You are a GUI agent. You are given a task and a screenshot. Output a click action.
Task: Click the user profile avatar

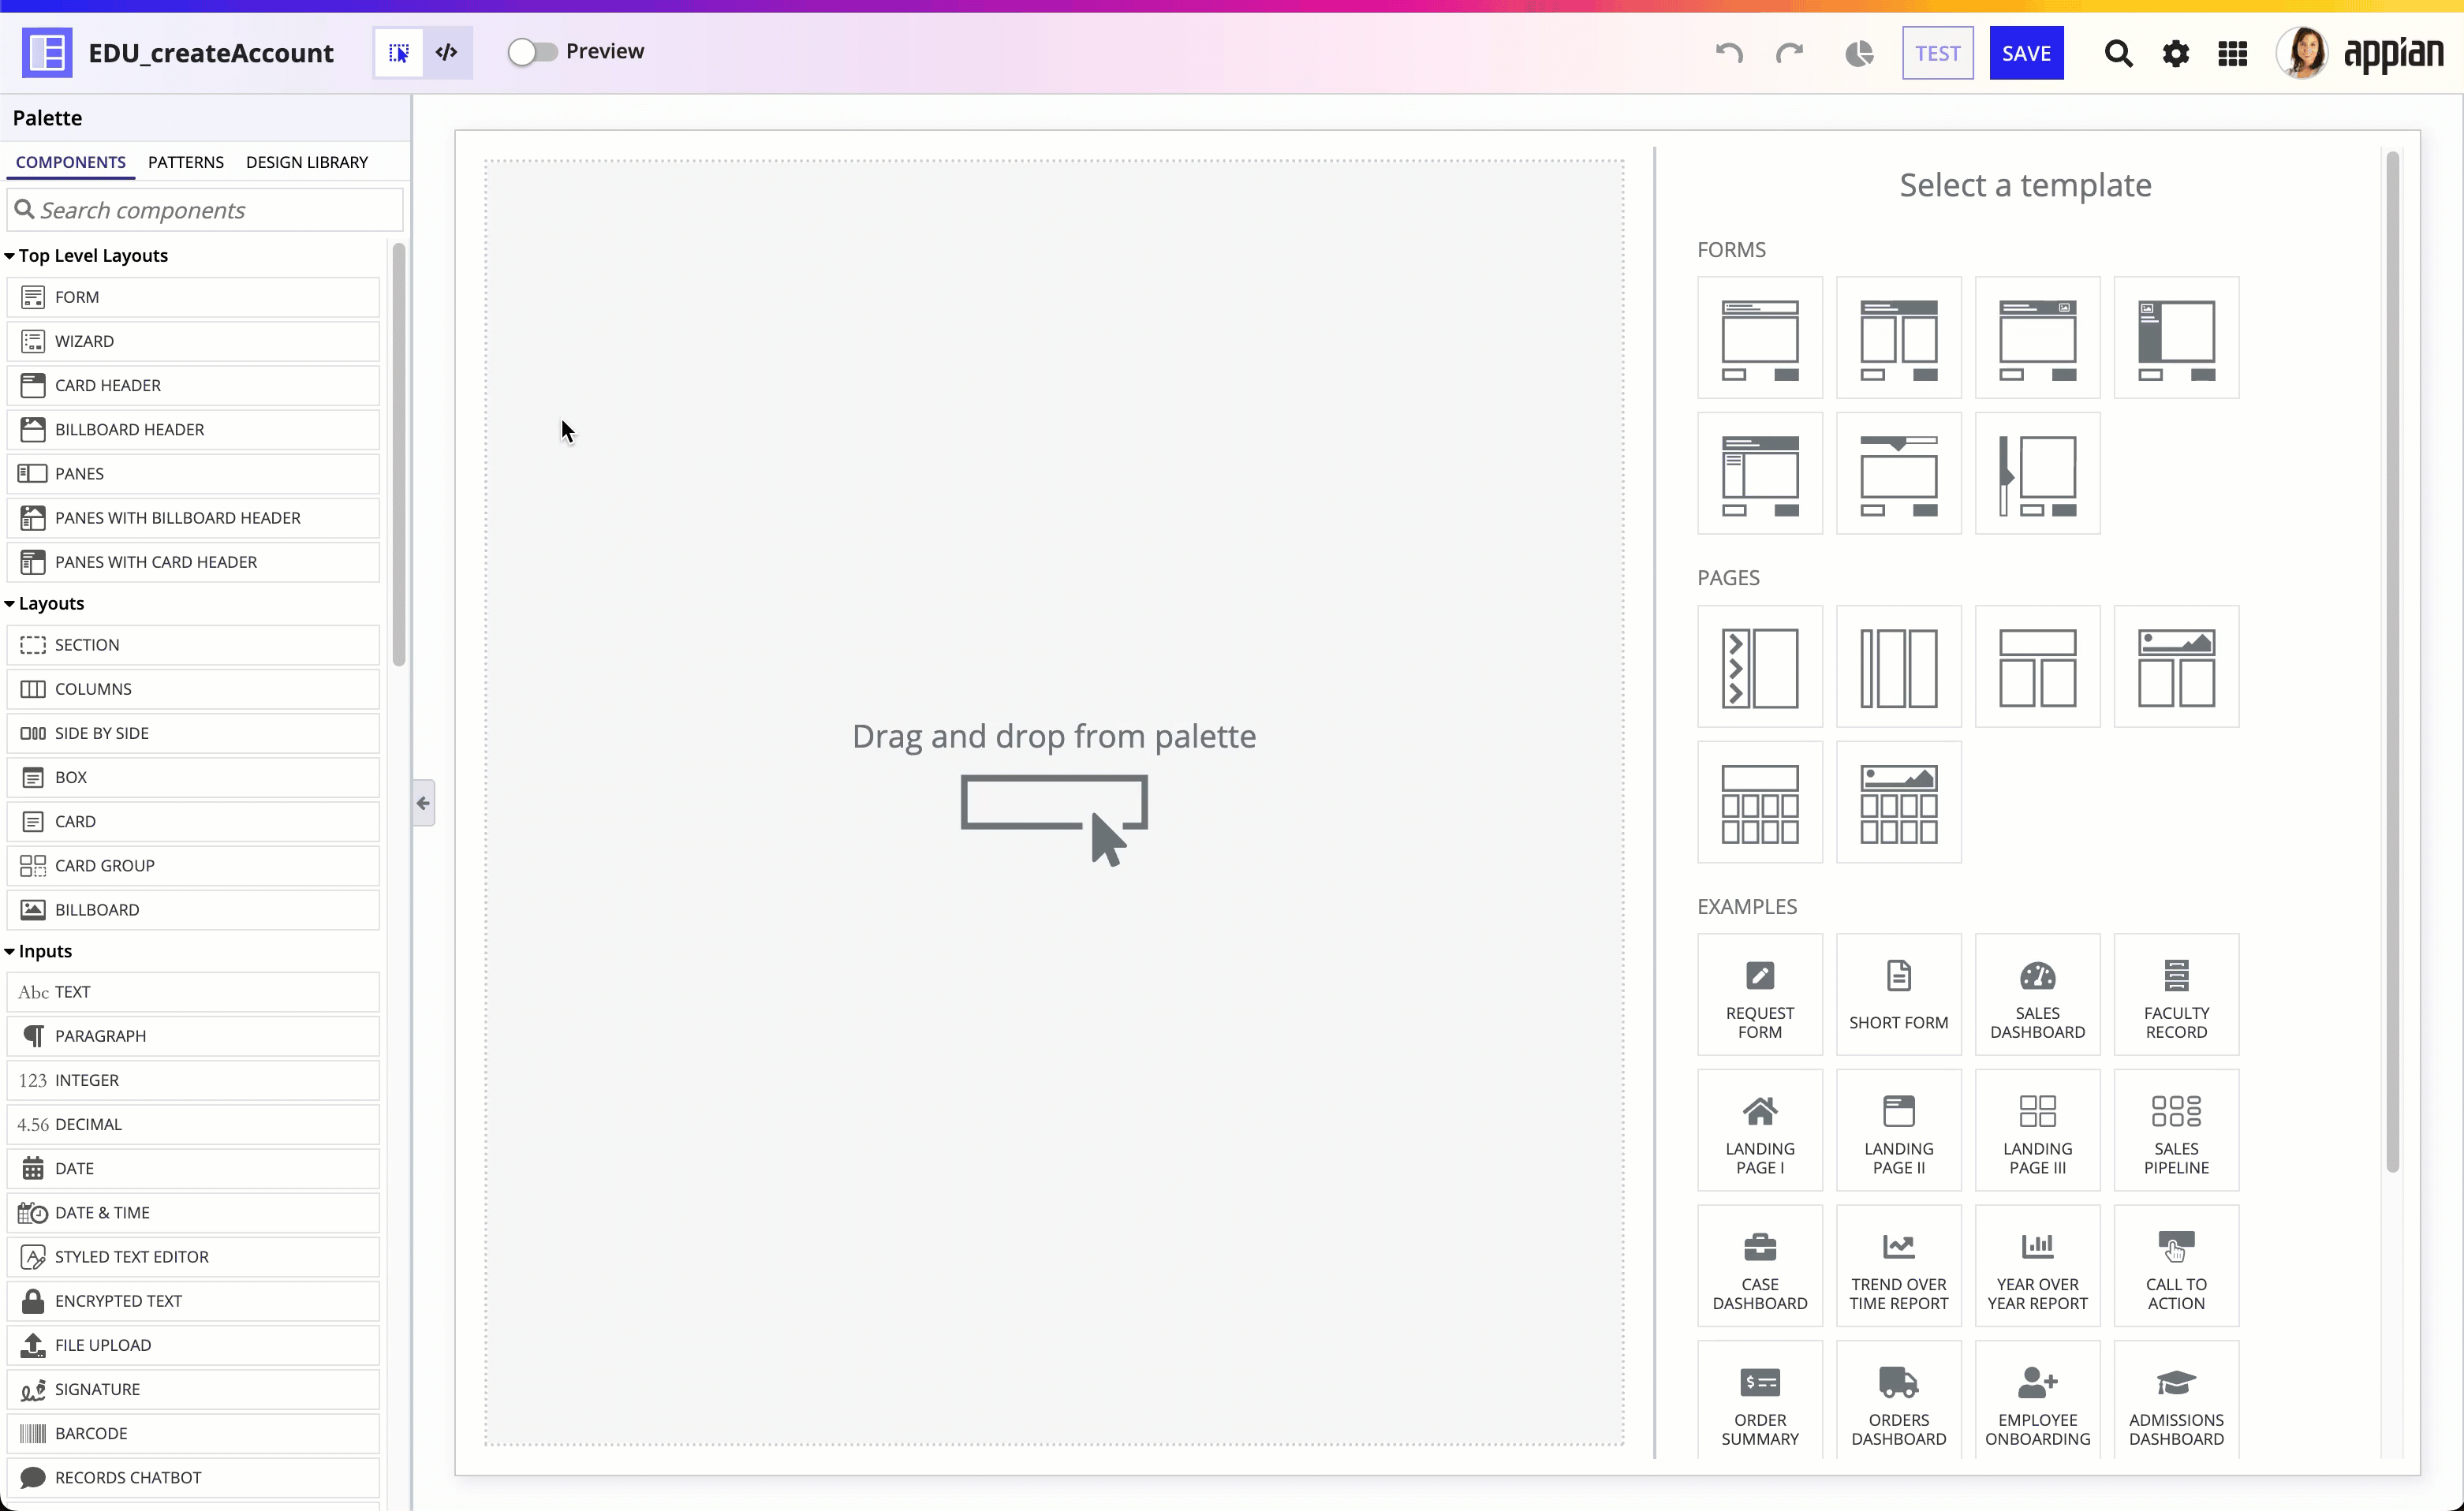pos(2303,53)
